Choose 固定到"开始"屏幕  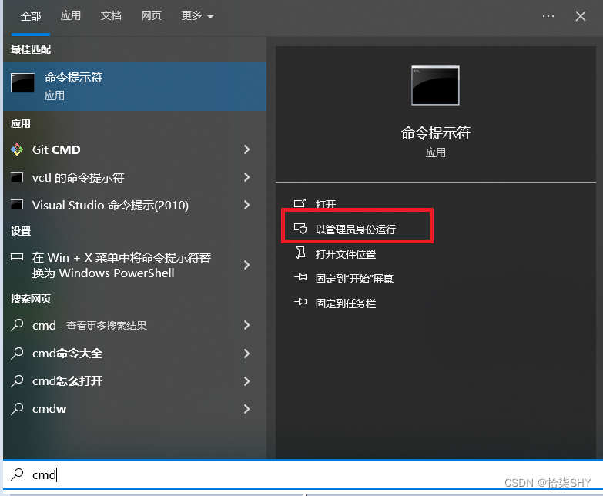(354, 278)
